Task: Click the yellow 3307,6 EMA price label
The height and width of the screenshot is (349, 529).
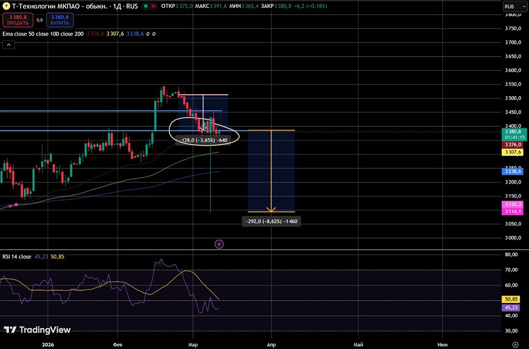Action: click(x=513, y=152)
